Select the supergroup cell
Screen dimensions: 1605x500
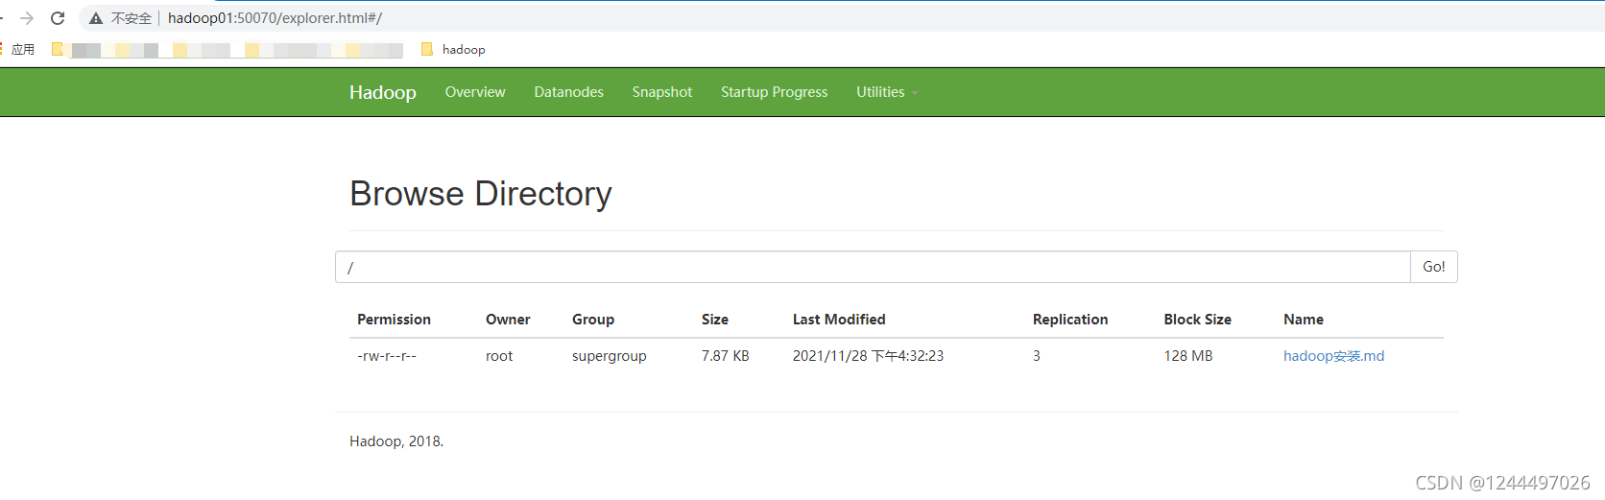pyautogui.click(x=610, y=356)
